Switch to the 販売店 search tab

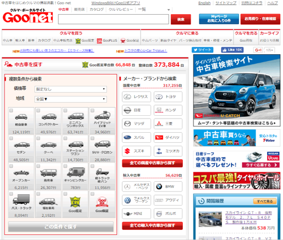(79, 10)
